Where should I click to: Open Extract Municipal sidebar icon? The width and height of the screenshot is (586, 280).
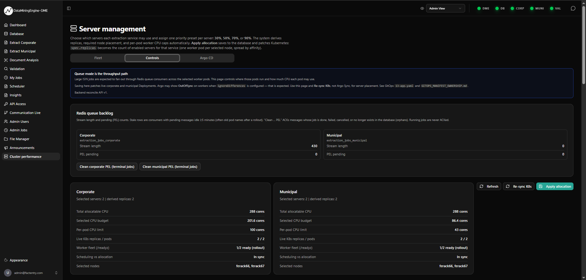click(6, 51)
